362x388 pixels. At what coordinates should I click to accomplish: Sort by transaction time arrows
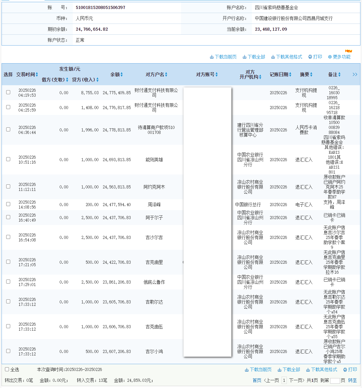tap(37, 74)
